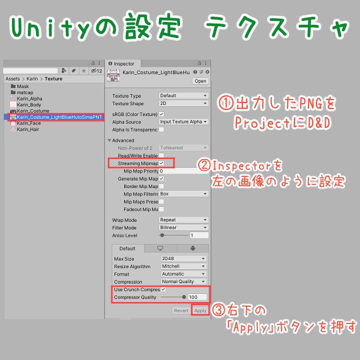
Task: Click the Search by Label tag icon
Action: point(74,71)
